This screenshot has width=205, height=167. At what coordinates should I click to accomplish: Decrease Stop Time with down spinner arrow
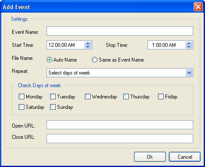pos(188,47)
